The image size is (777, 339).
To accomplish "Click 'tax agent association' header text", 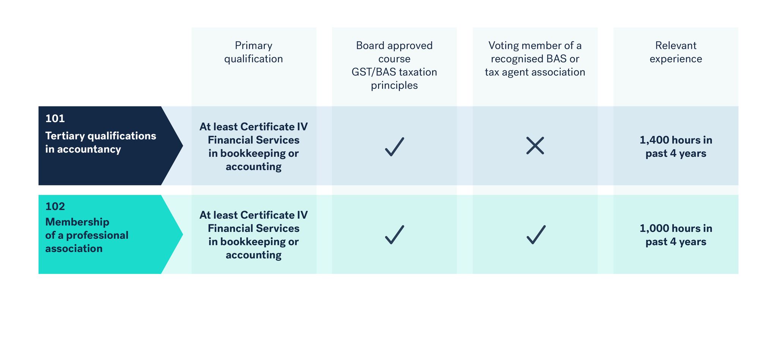I will pyautogui.click(x=535, y=72).
